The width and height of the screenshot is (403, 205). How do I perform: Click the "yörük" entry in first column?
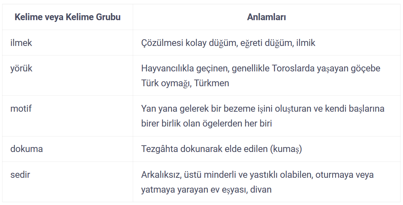tap(21, 68)
